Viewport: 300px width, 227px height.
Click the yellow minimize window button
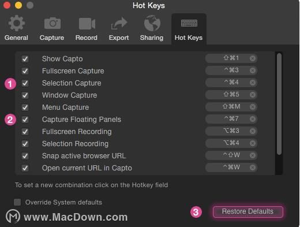(x=18, y=5)
